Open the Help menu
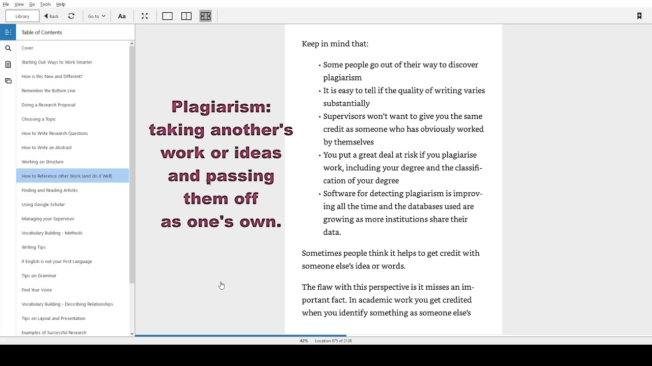The height and width of the screenshot is (366, 652). pos(61,4)
